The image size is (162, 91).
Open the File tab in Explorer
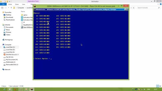3,4
